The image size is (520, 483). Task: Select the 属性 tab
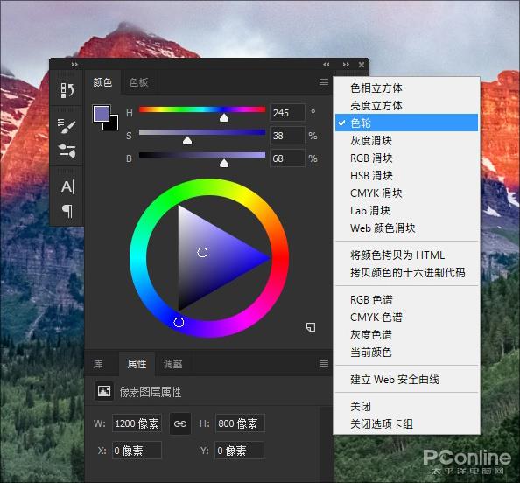[137, 364]
